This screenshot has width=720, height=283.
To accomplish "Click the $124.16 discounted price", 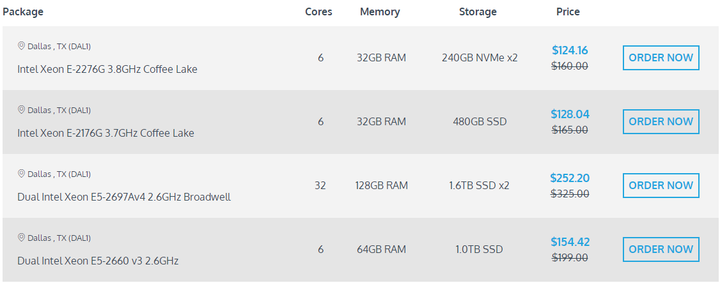I will coord(570,50).
